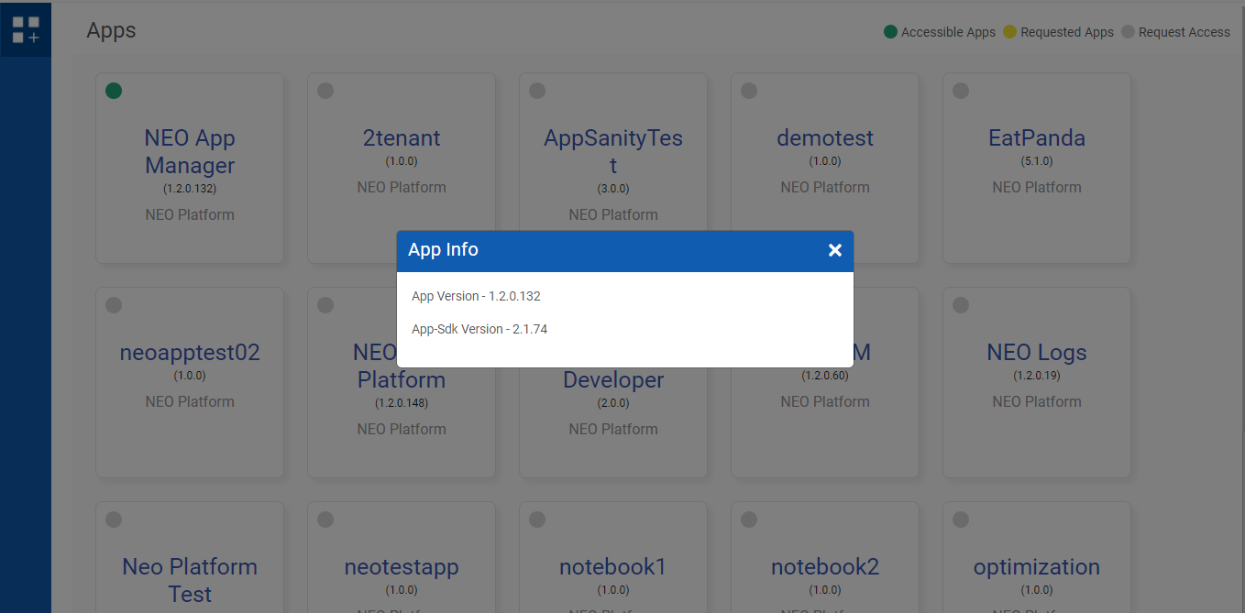Open the neoapptest02 app

(x=190, y=353)
